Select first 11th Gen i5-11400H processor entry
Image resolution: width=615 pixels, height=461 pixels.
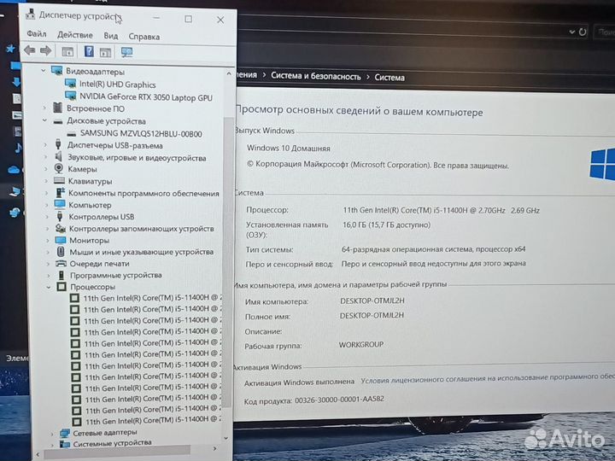(152, 298)
